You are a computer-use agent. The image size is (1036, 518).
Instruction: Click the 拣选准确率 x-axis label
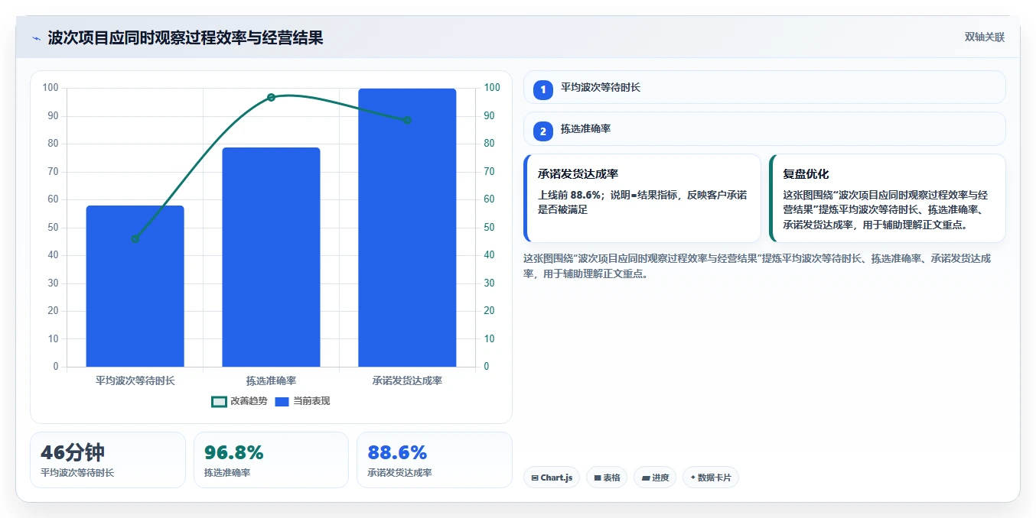click(x=271, y=380)
